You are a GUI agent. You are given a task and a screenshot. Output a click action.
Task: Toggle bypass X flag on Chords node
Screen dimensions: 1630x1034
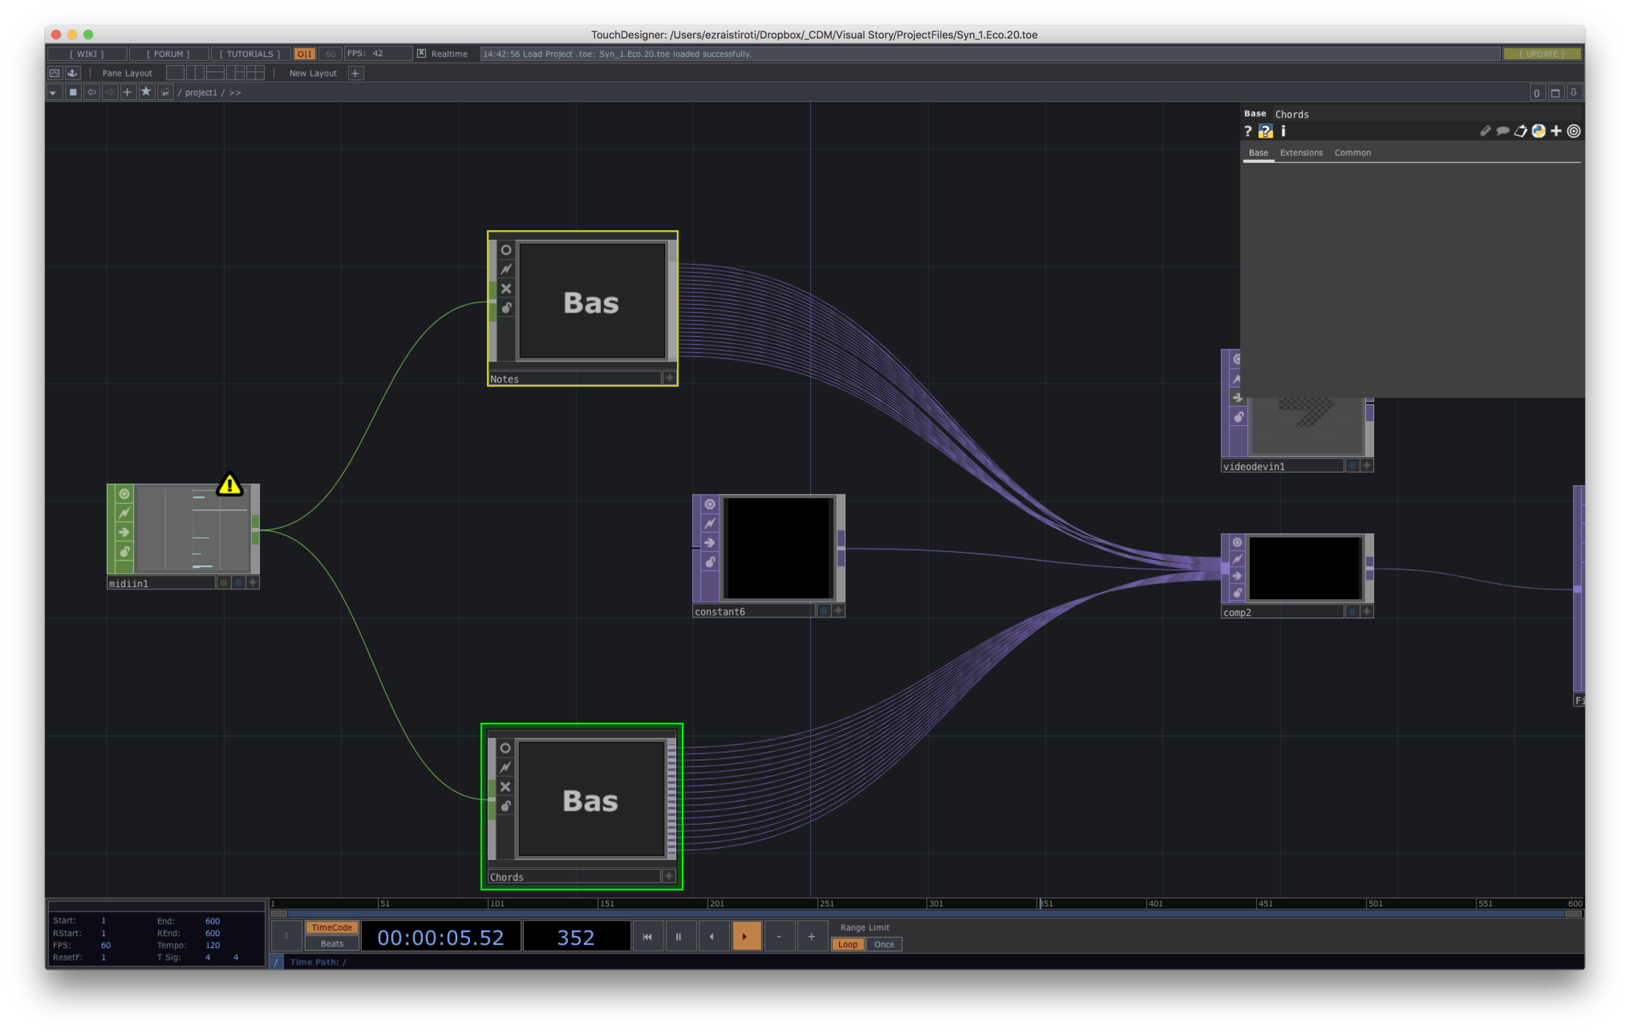(x=505, y=786)
